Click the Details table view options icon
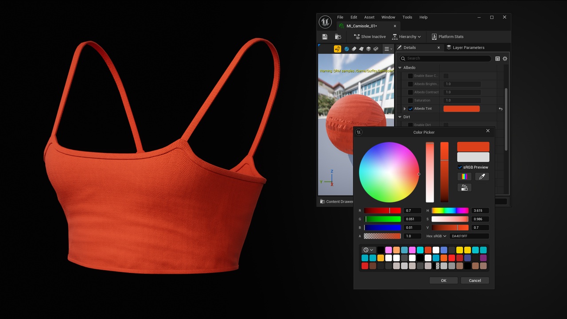The image size is (567, 319). click(x=497, y=58)
